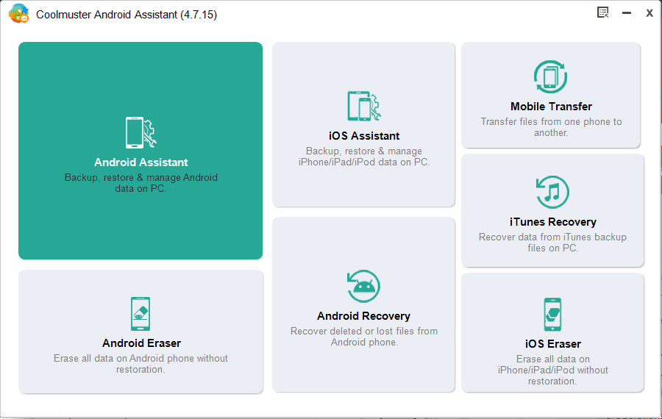Click the Coolmuster app logo in title bar
Viewport: 662px width, 419px height.
pyautogui.click(x=18, y=13)
